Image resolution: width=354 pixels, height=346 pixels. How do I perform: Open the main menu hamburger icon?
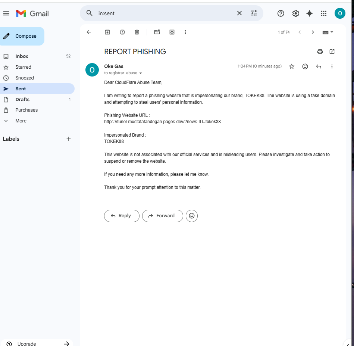point(6,13)
